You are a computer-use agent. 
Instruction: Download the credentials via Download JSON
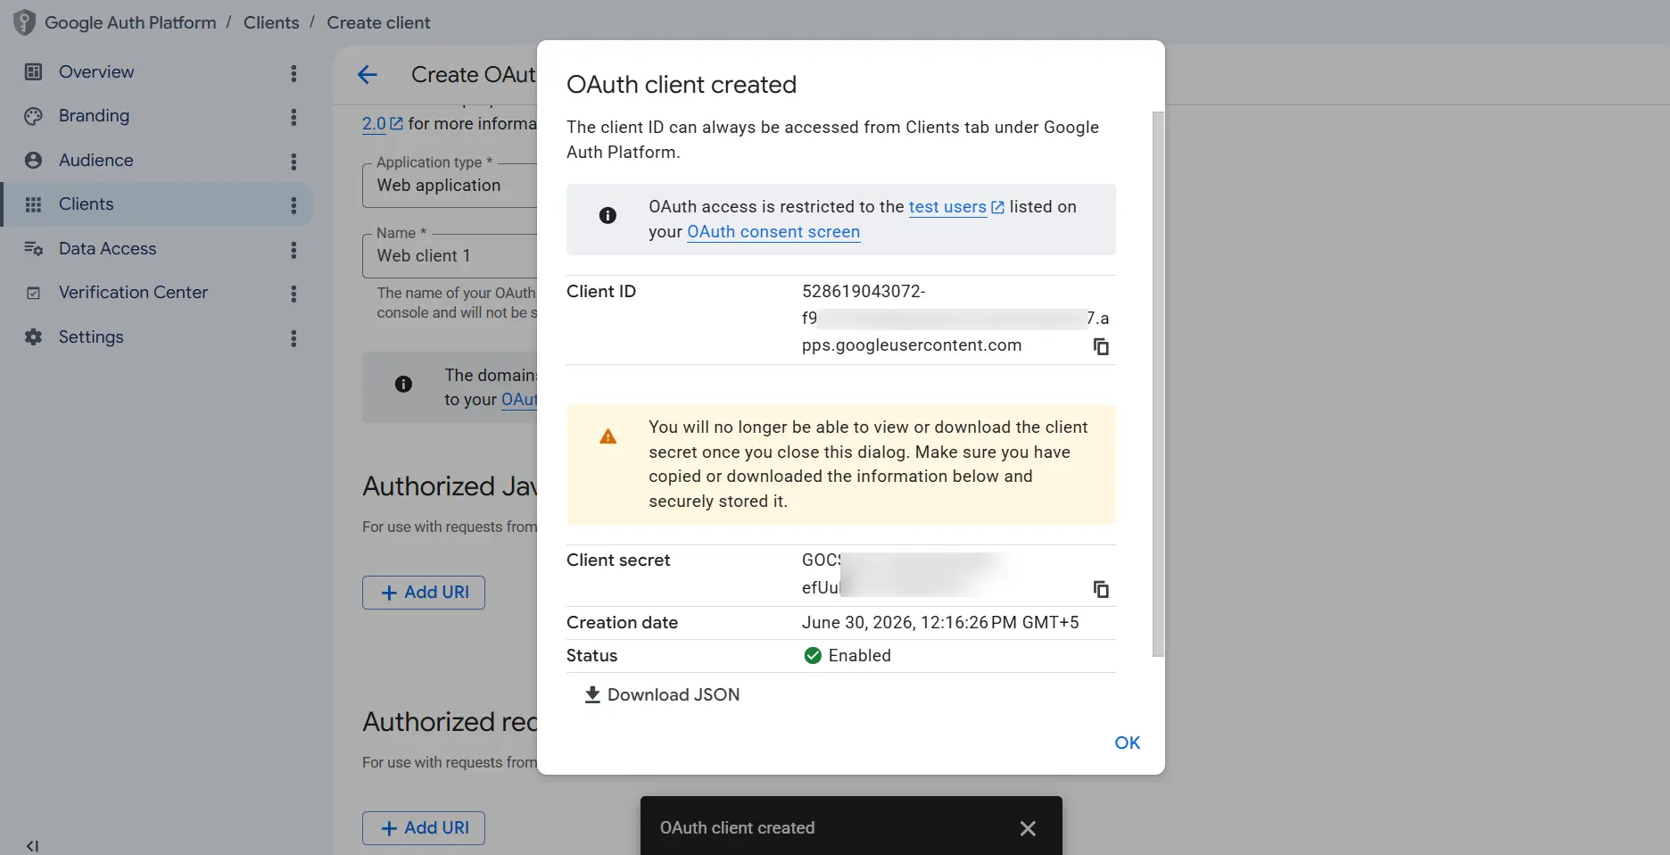662,695
